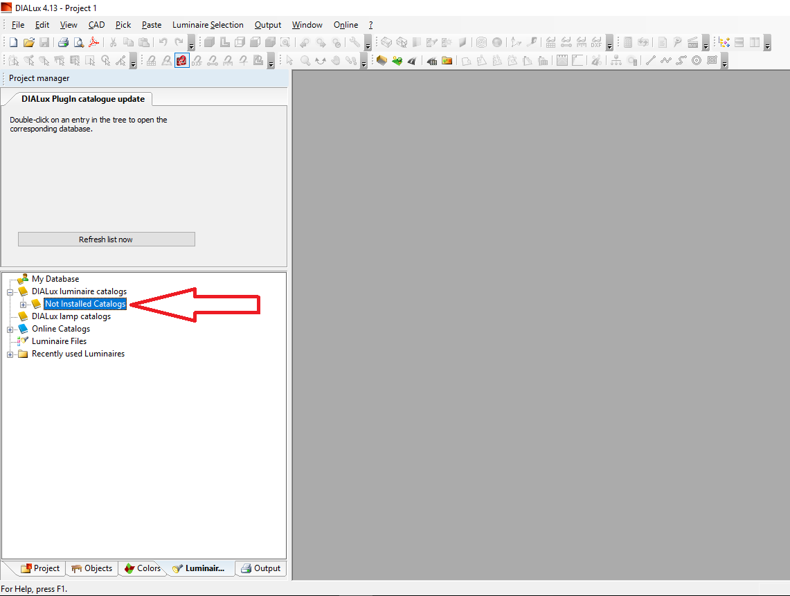Select My Database in the tree
The image size is (790, 596).
click(x=55, y=279)
